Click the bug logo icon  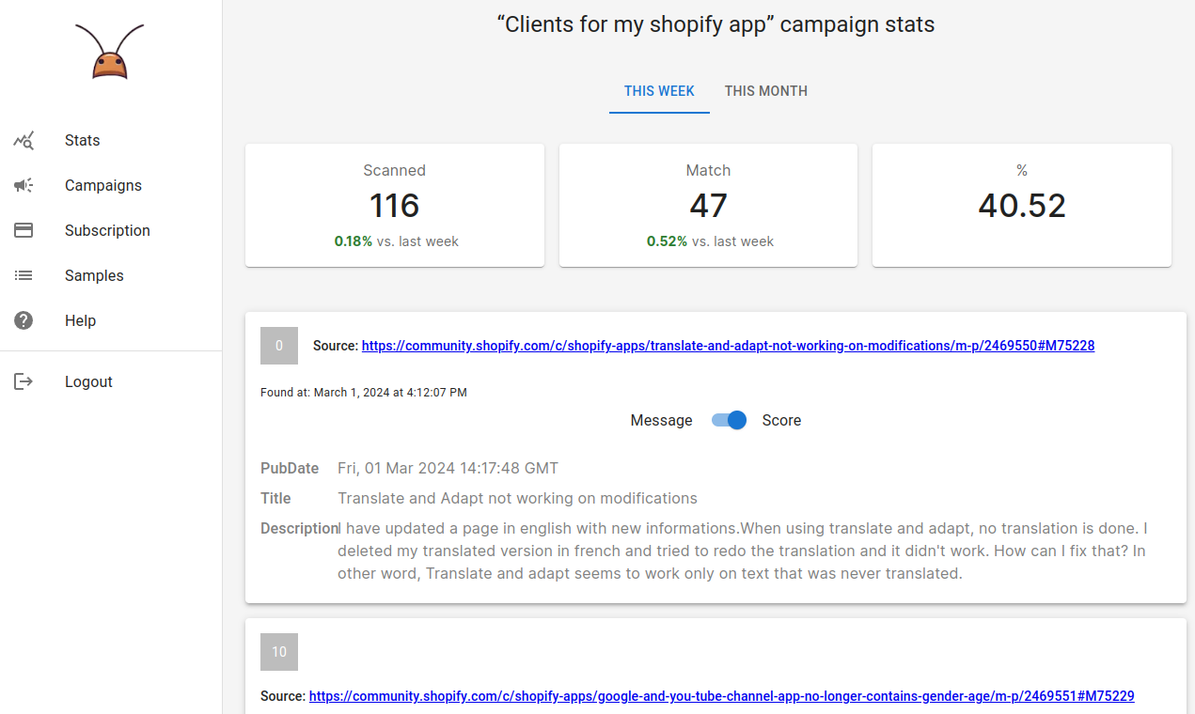[x=110, y=53]
